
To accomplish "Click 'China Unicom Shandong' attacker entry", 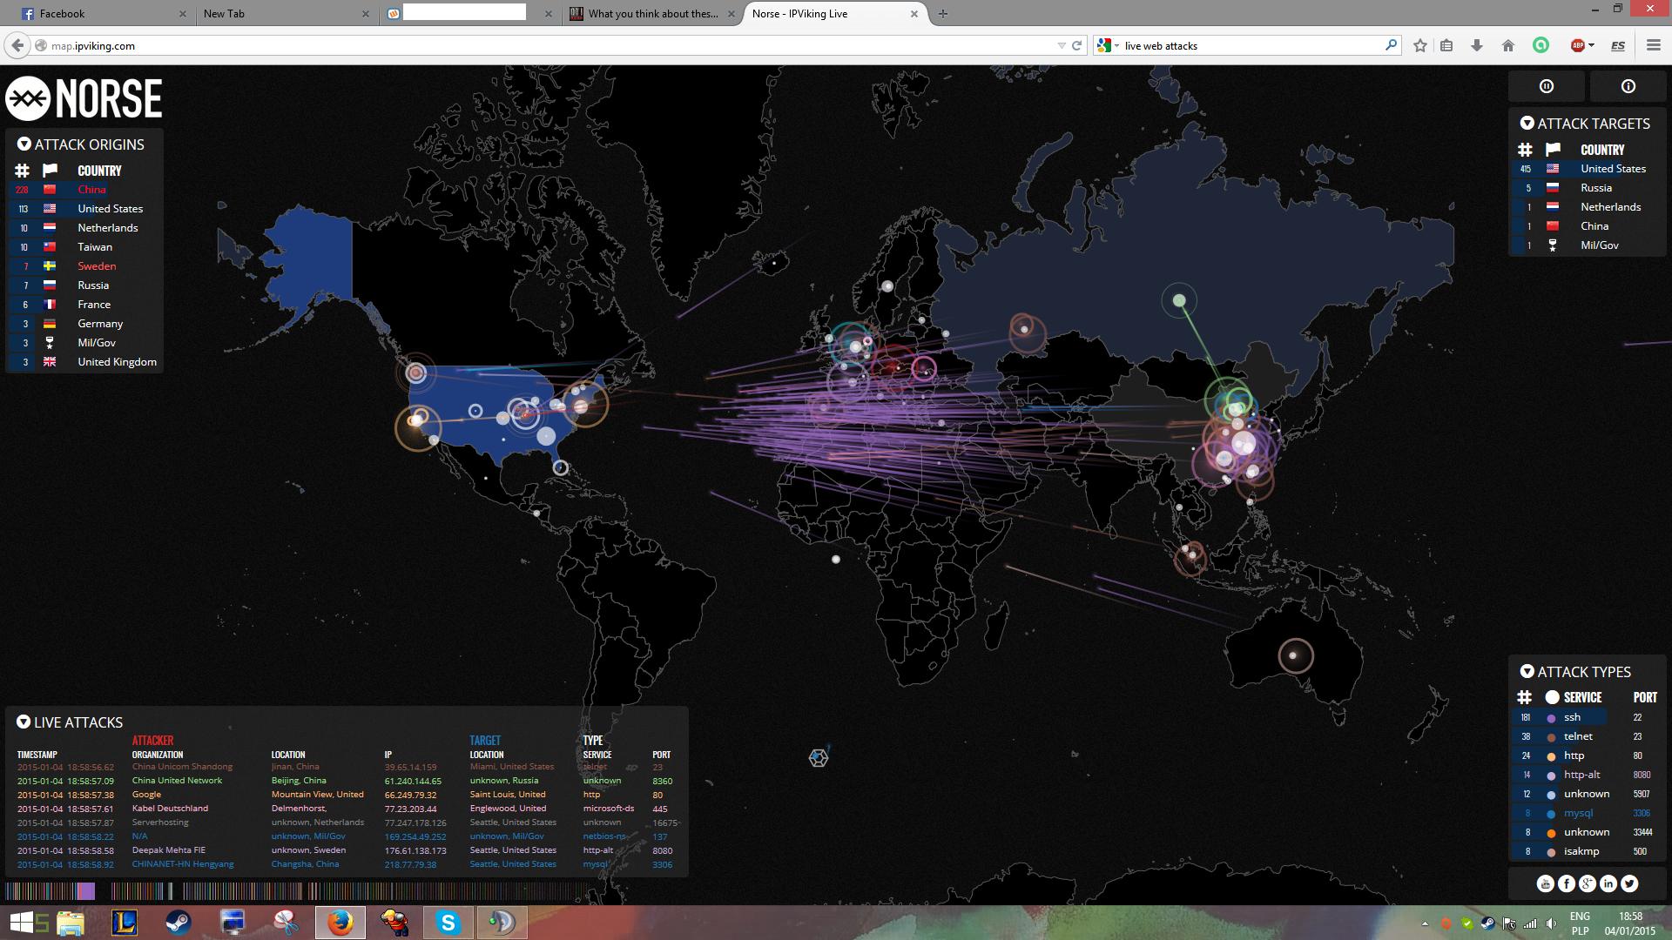I will 182,767.
